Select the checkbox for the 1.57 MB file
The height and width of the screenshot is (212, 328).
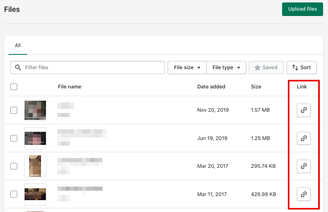point(14,110)
